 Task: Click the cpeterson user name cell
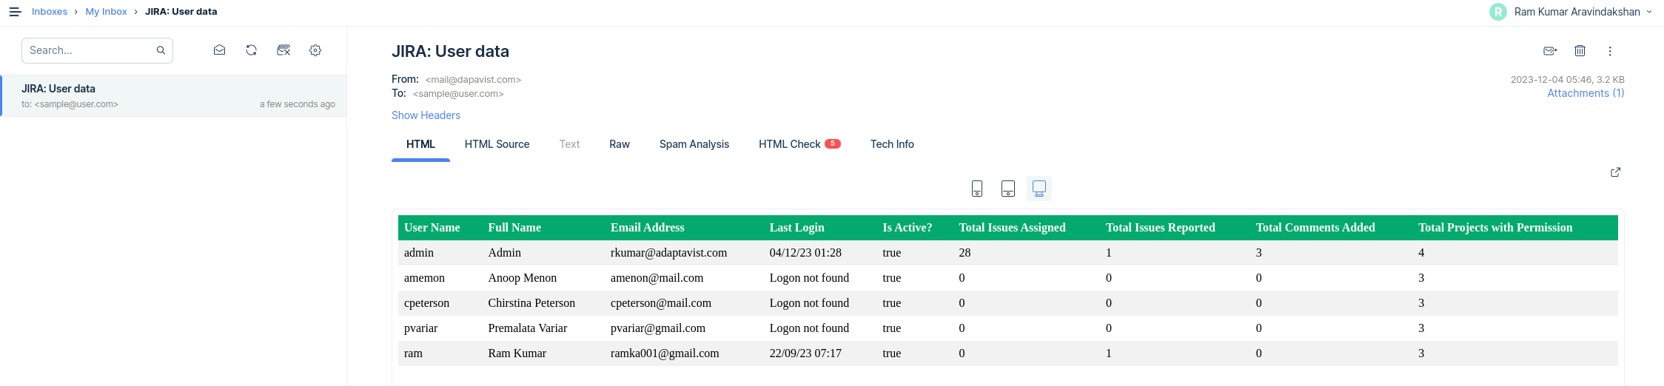(x=426, y=303)
